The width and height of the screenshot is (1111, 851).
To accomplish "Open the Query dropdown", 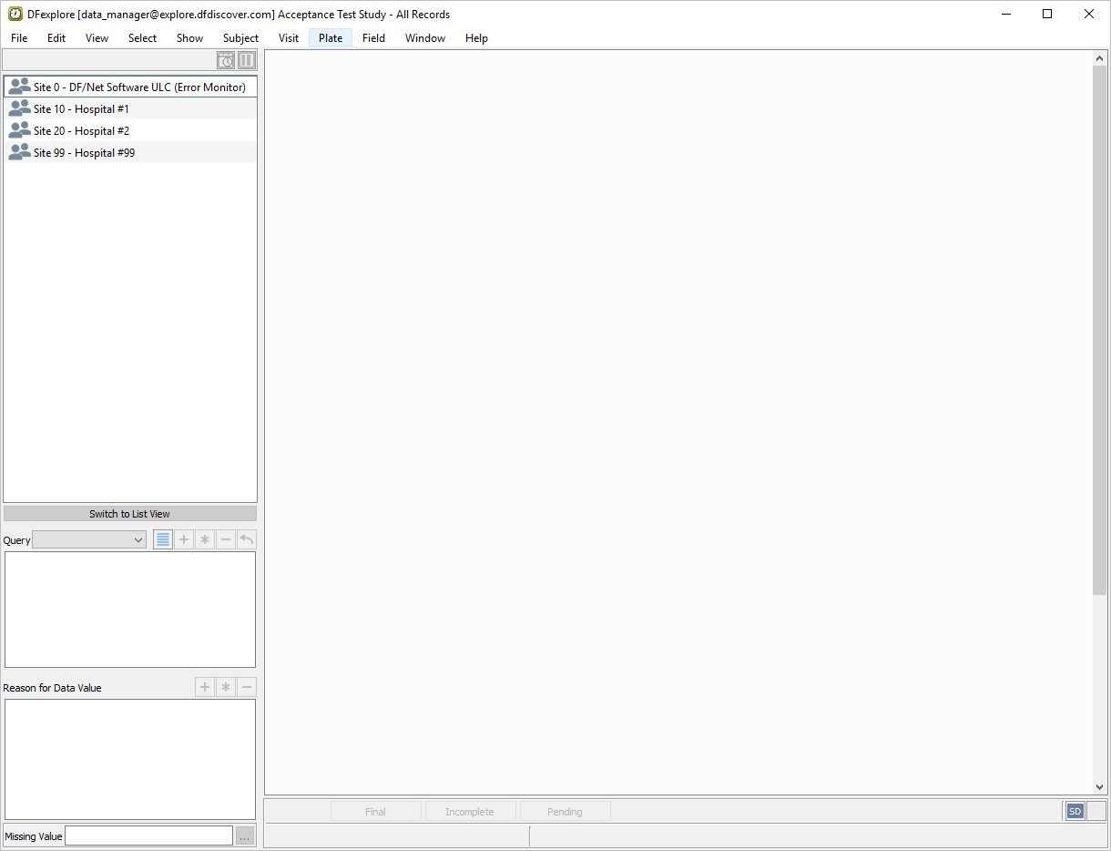I will pos(89,540).
